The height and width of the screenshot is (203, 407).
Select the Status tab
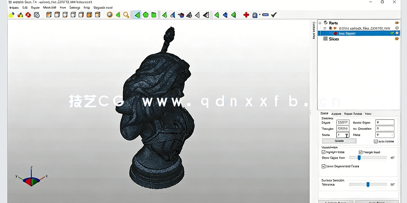click(324, 114)
